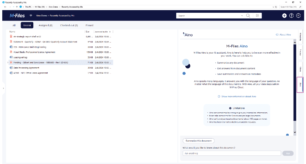Click the create new object plus icon

coord(284,15)
